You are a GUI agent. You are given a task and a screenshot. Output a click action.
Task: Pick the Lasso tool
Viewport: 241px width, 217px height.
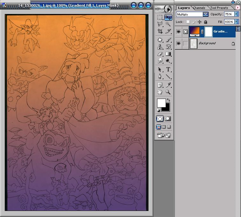(160, 24)
